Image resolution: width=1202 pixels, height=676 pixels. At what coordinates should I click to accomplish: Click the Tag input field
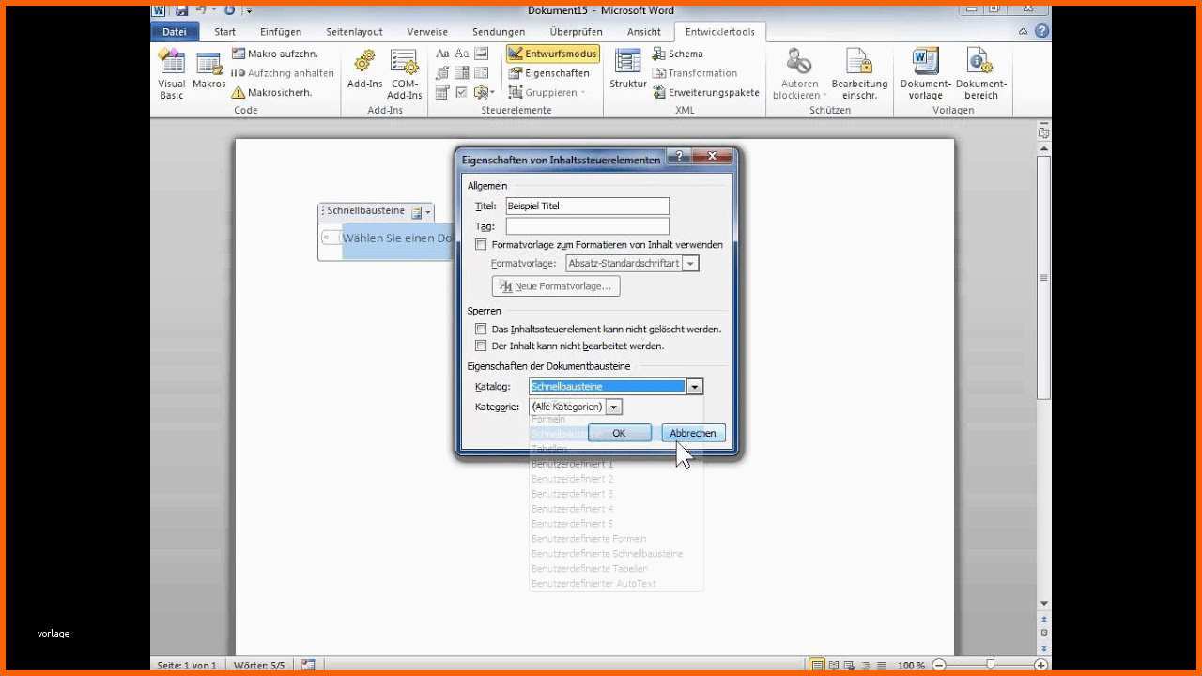pyautogui.click(x=587, y=226)
